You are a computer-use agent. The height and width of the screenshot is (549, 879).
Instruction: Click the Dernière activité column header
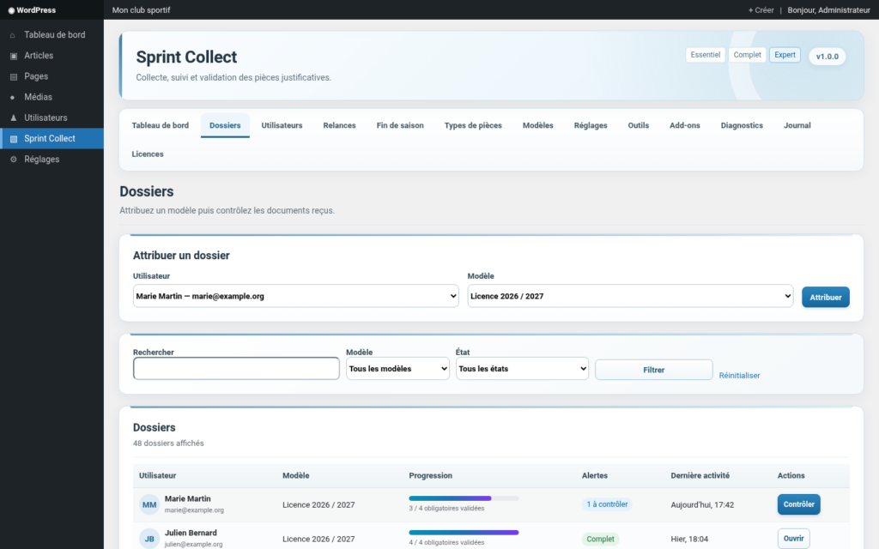pos(700,475)
